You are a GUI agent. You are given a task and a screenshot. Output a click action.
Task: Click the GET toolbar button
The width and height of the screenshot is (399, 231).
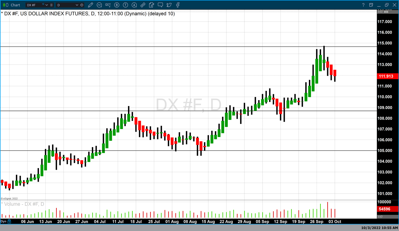pyautogui.click(x=108, y=5)
